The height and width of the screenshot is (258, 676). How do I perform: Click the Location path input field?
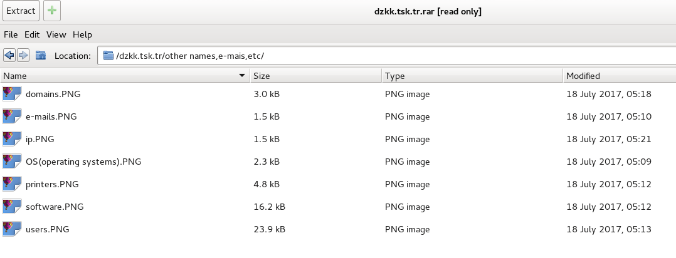pyautogui.click(x=376, y=56)
